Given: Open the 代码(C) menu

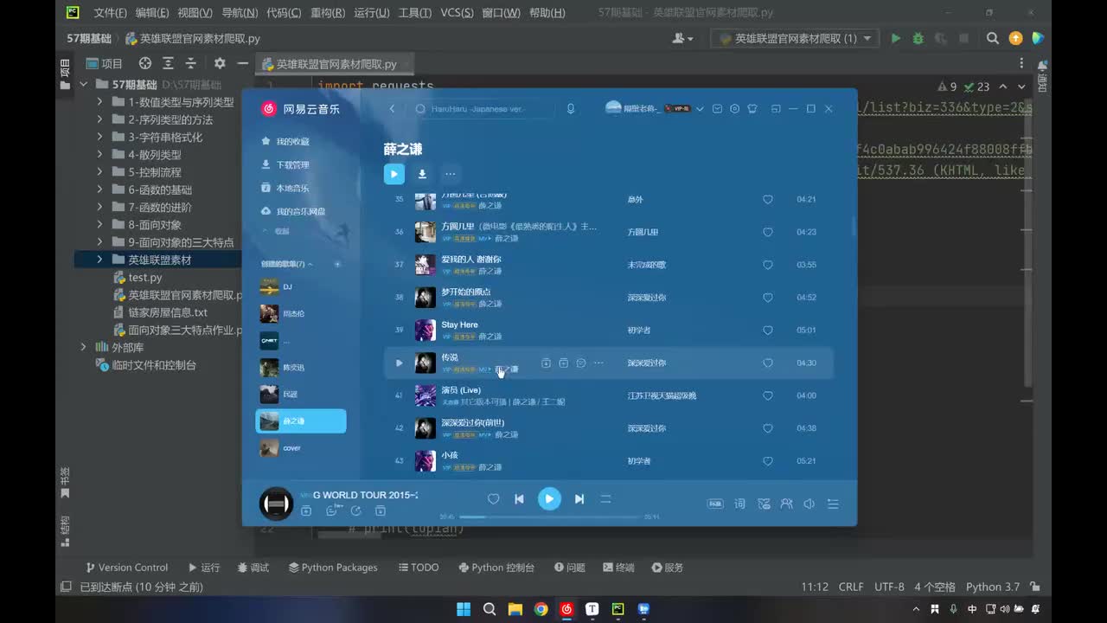Looking at the screenshot, I should tap(284, 13).
